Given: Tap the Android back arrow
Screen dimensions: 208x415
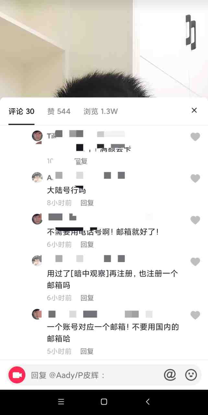Looking at the screenshot, I should [148, 402].
